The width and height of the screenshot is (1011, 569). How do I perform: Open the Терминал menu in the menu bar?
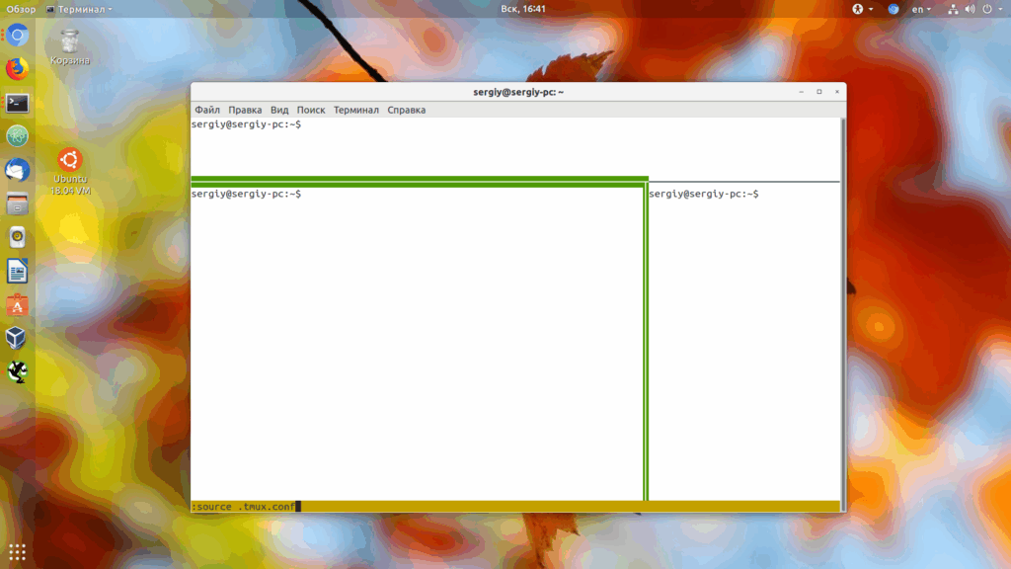(x=355, y=110)
